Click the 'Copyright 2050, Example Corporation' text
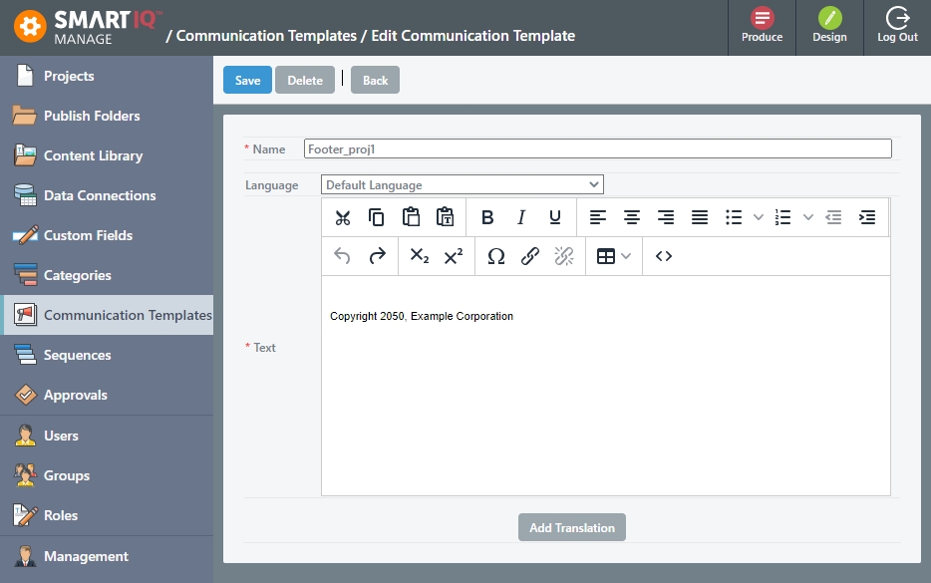This screenshot has width=931, height=583. (422, 316)
